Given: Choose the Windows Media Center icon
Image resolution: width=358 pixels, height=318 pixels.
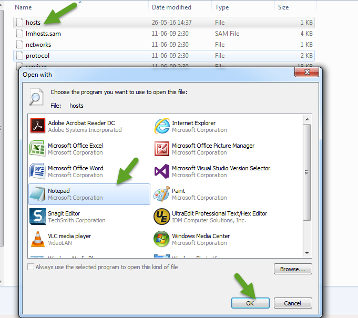Looking at the screenshot, I should (161, 239).
